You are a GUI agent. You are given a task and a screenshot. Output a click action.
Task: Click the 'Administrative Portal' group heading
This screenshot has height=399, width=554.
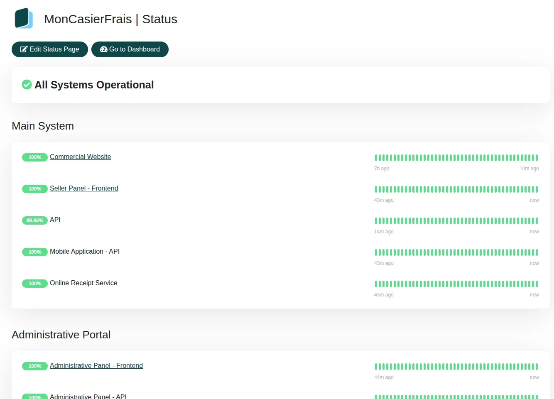pyautogui.click(x=61, y=335)
